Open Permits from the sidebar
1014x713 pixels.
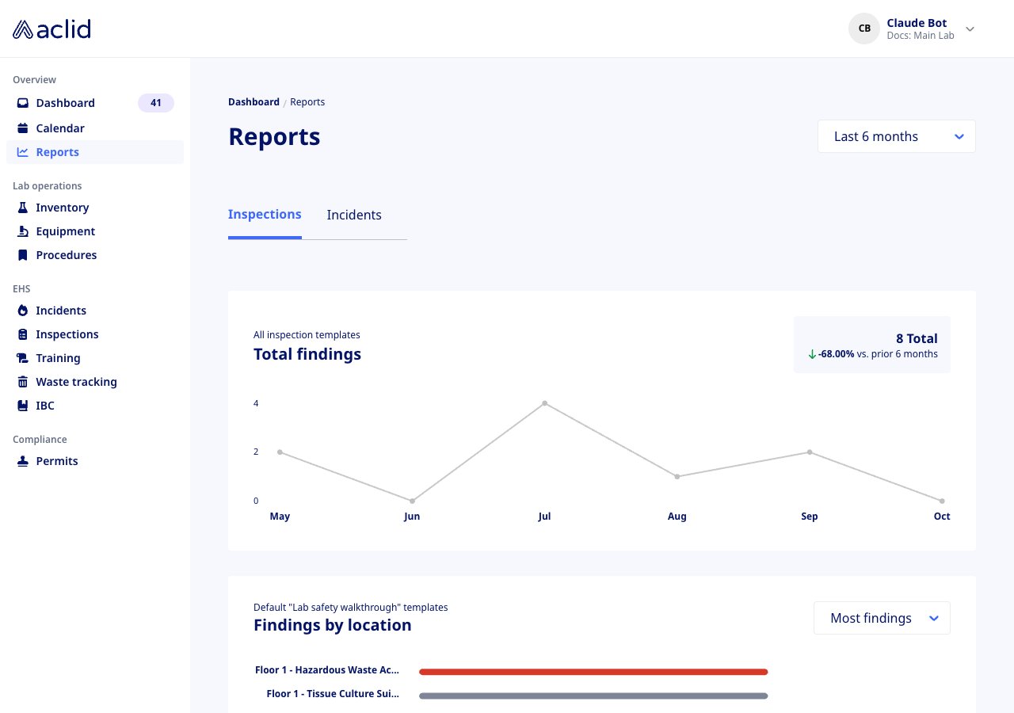pyautogui.click(x=57, y=461)
